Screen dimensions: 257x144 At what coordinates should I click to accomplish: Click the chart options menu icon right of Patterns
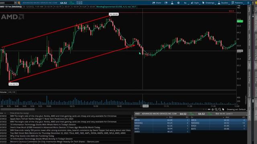pyautogui.click(x=248, y=3)
